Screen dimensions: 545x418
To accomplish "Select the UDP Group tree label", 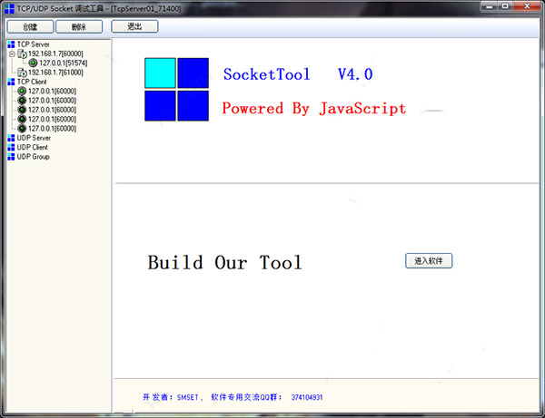I will [34, 157].
